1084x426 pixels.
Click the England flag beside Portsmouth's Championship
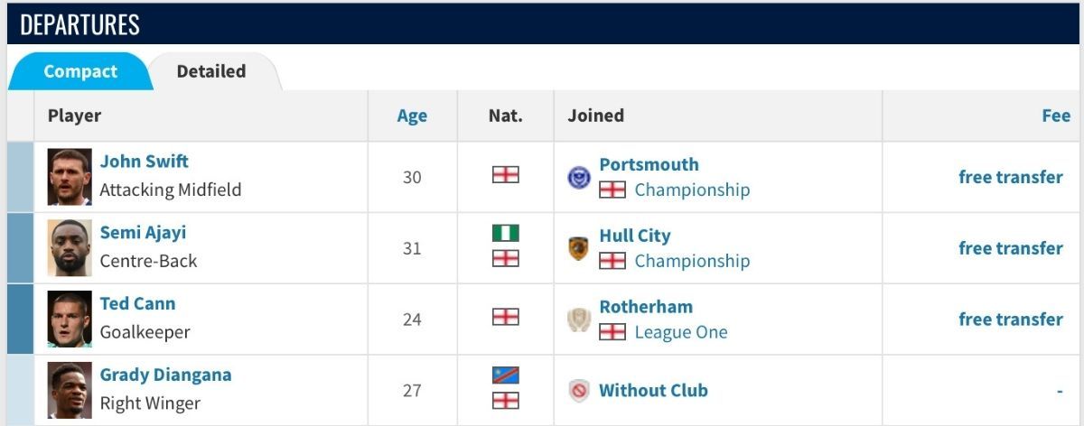(612, 190)
